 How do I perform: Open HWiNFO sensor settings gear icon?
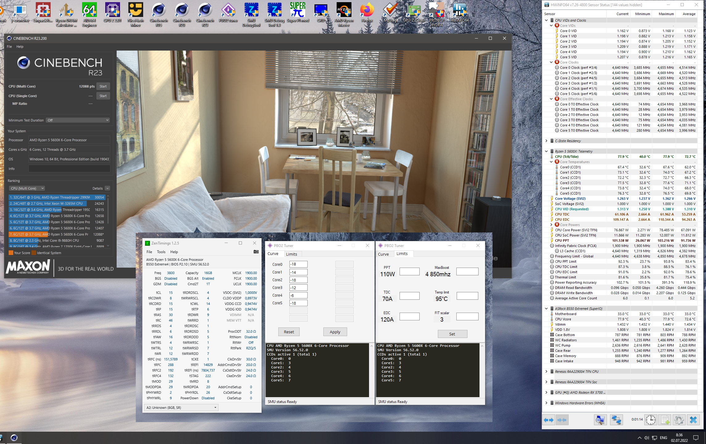(679, 420)
